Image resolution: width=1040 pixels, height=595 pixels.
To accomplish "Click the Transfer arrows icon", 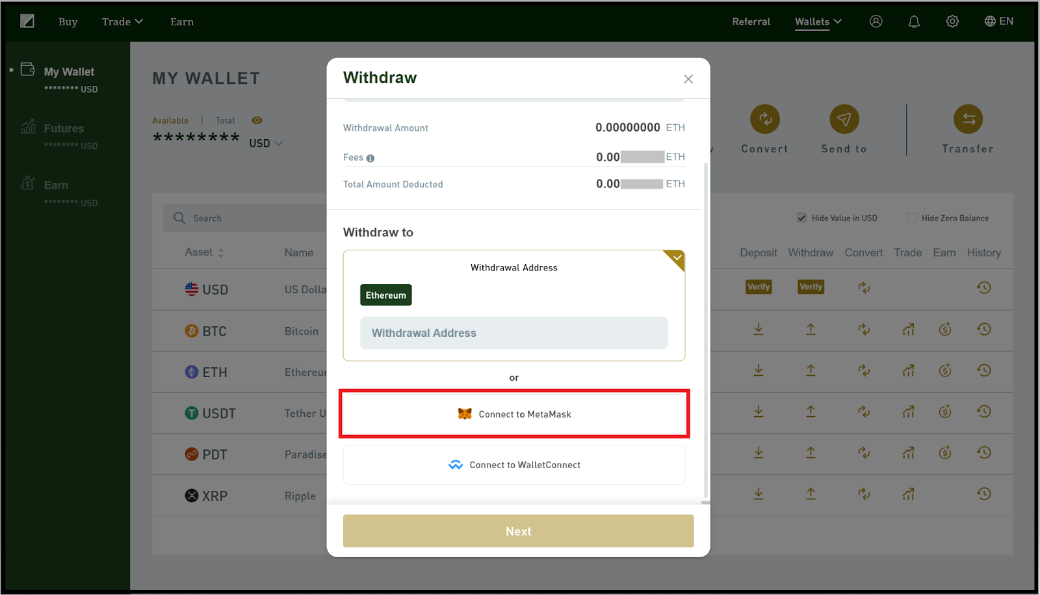I will click(968, 119).
